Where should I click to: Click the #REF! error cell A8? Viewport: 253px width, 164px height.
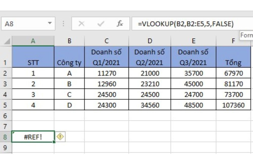pyautogui.click(x=33, y=137)
